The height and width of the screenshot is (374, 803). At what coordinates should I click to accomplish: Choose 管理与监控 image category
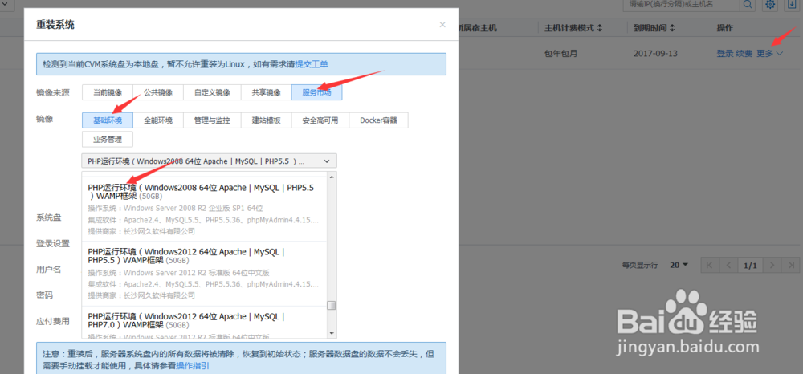[212, 120]
